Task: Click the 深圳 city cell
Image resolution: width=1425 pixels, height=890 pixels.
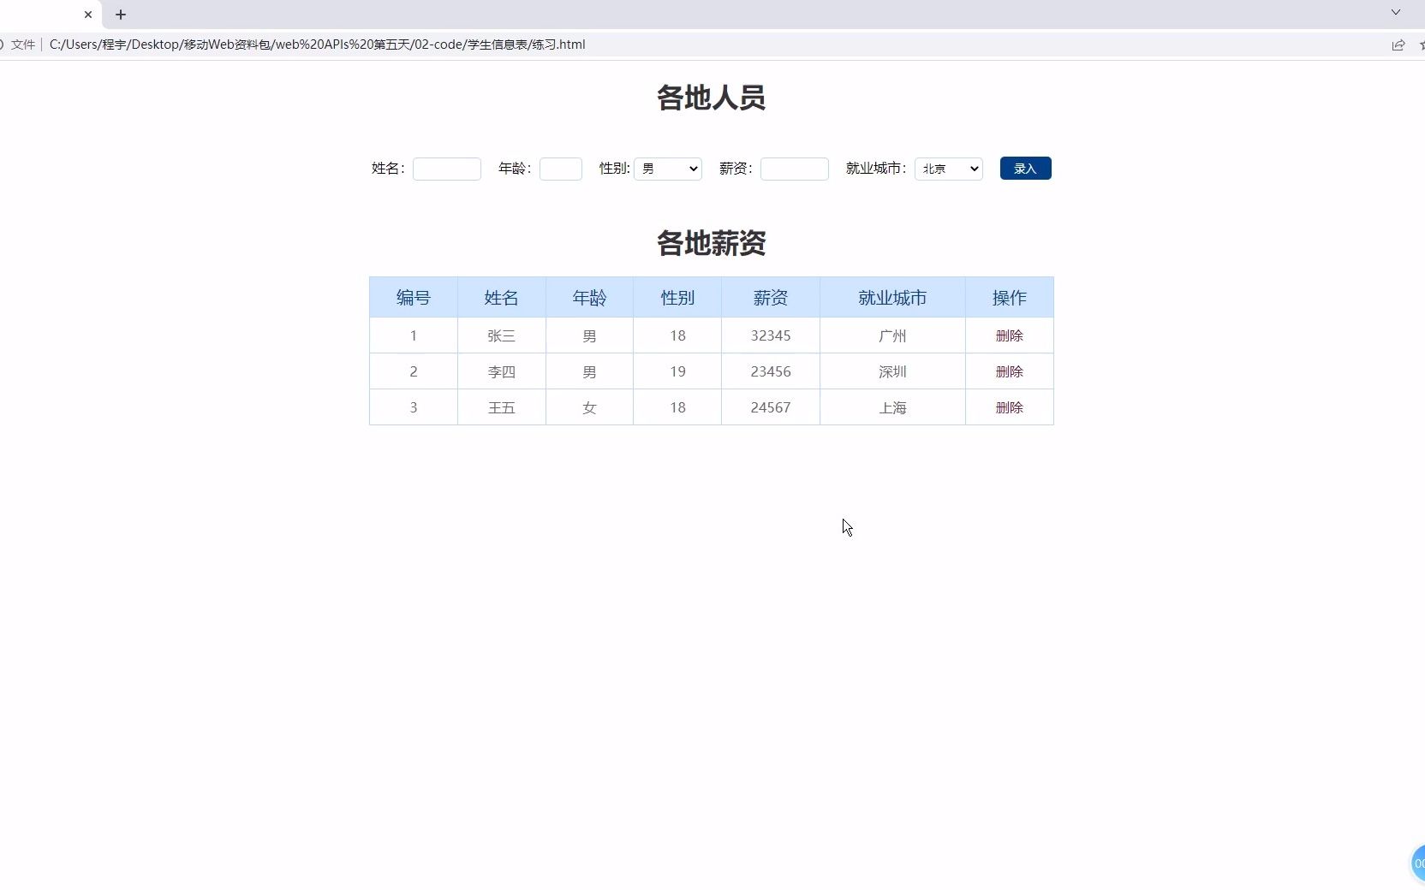Action: [x=892, y=371]
